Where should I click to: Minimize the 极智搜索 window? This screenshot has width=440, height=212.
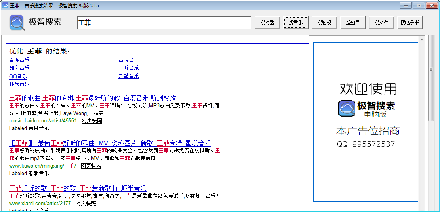(x=406, y=5)
